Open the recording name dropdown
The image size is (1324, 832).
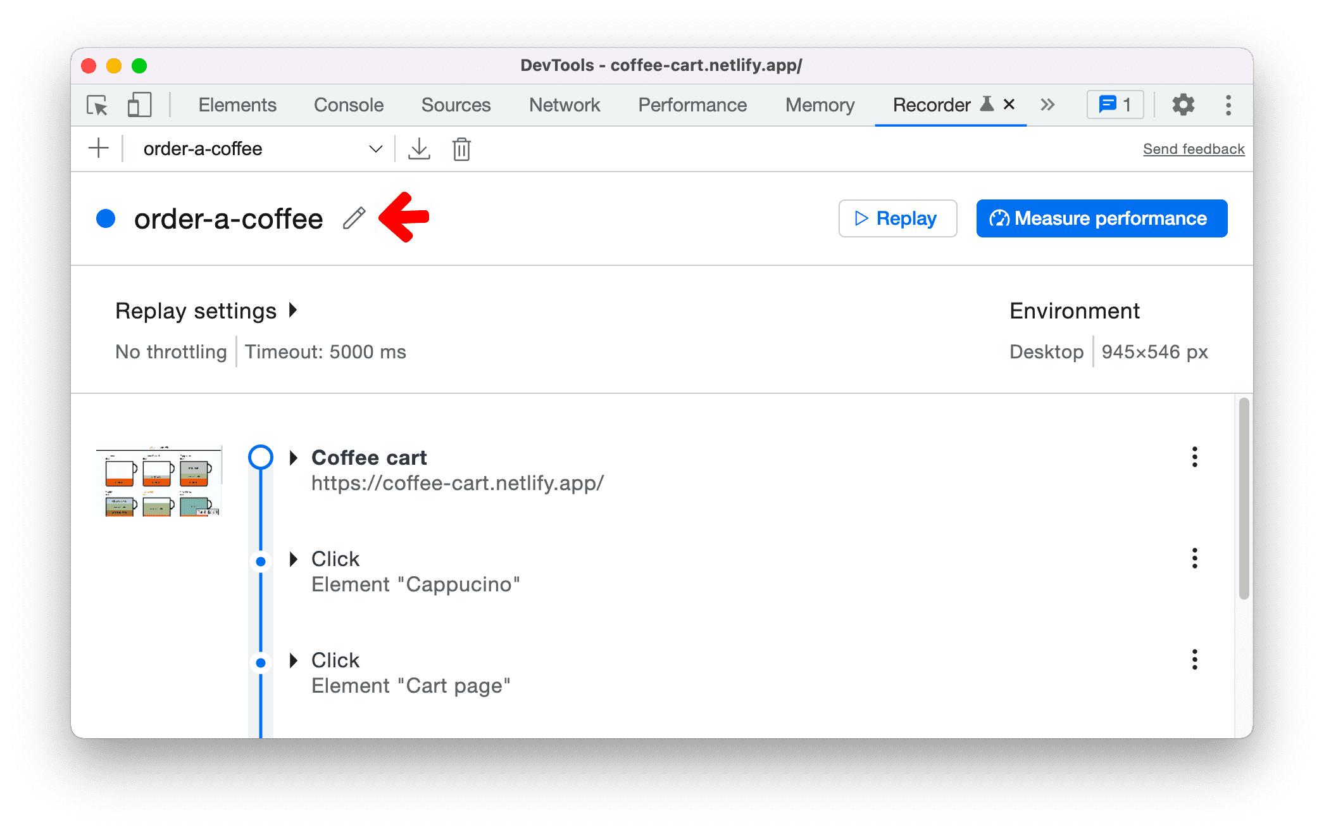click(259, 149)
